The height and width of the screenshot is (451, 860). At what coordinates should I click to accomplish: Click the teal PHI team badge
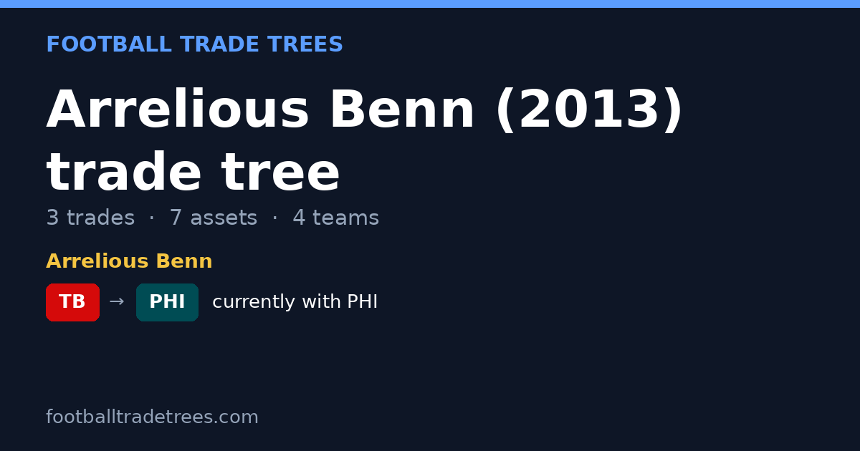(167, 302)
